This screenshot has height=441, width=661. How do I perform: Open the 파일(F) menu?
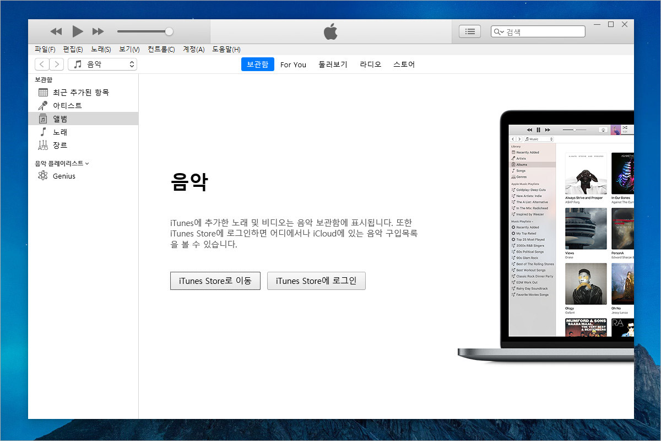point(45,50)
